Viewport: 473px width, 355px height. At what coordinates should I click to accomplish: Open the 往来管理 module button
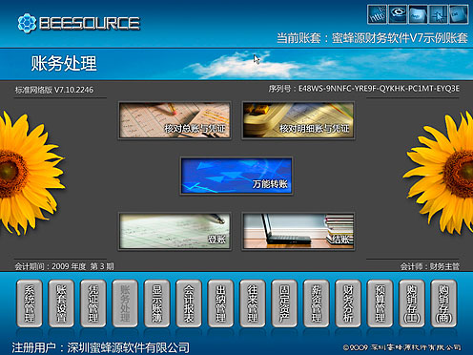(253, 303)
